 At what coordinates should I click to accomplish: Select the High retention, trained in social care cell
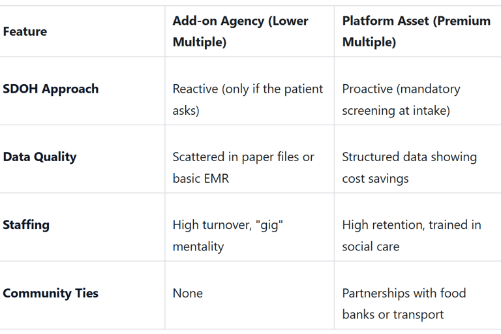point(412,235)
